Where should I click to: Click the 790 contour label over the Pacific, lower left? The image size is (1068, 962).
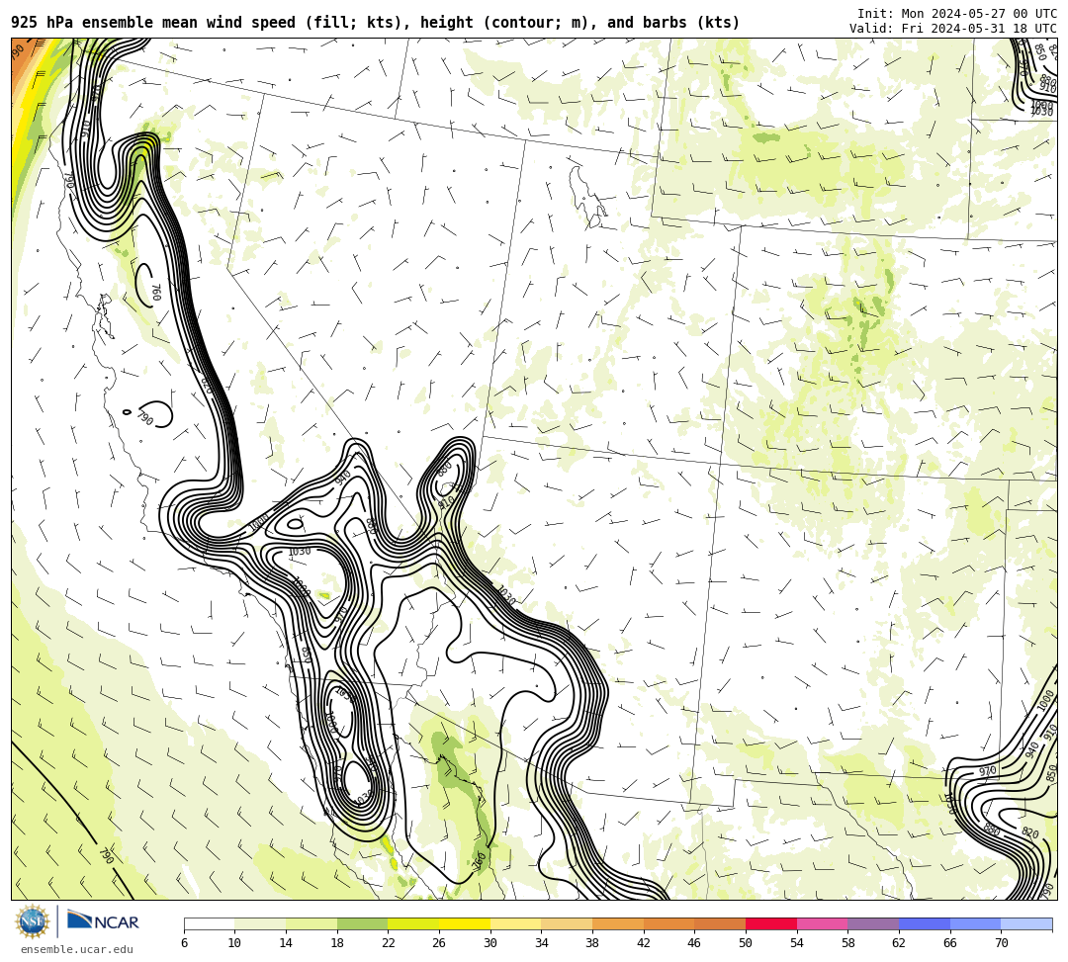106,856
